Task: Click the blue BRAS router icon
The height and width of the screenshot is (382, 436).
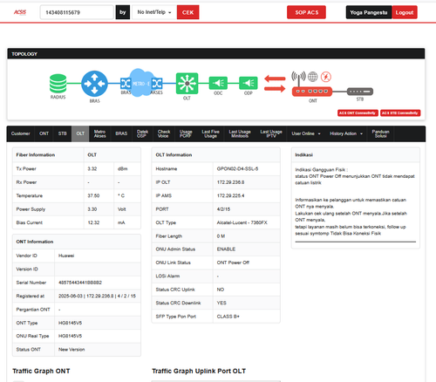Action: [94, 84]
